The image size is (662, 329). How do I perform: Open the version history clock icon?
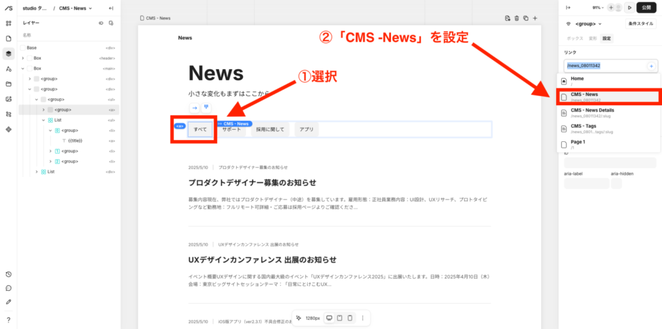(x=8, y=274)
